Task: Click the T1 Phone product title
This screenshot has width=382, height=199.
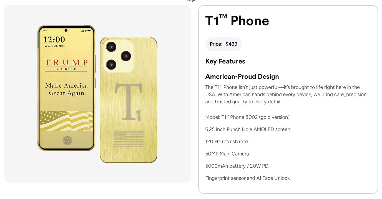Action: (237, 21)
